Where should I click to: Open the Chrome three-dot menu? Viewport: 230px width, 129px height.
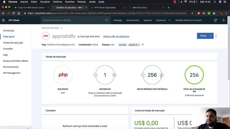226,13
